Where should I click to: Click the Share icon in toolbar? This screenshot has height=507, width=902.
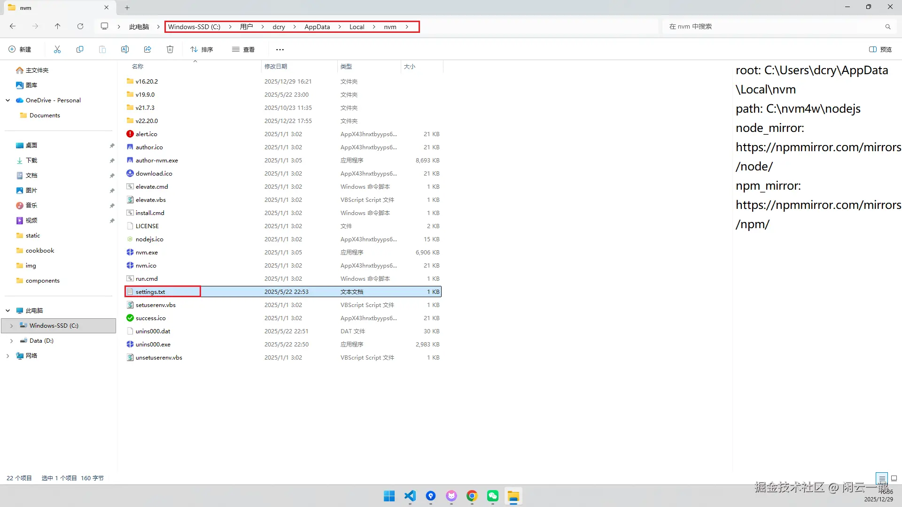point(148,49)
